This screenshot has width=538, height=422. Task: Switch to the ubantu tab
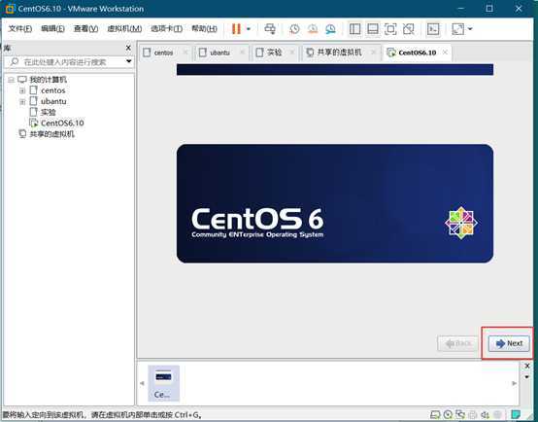pyautogui.click(x=219, y=53)
